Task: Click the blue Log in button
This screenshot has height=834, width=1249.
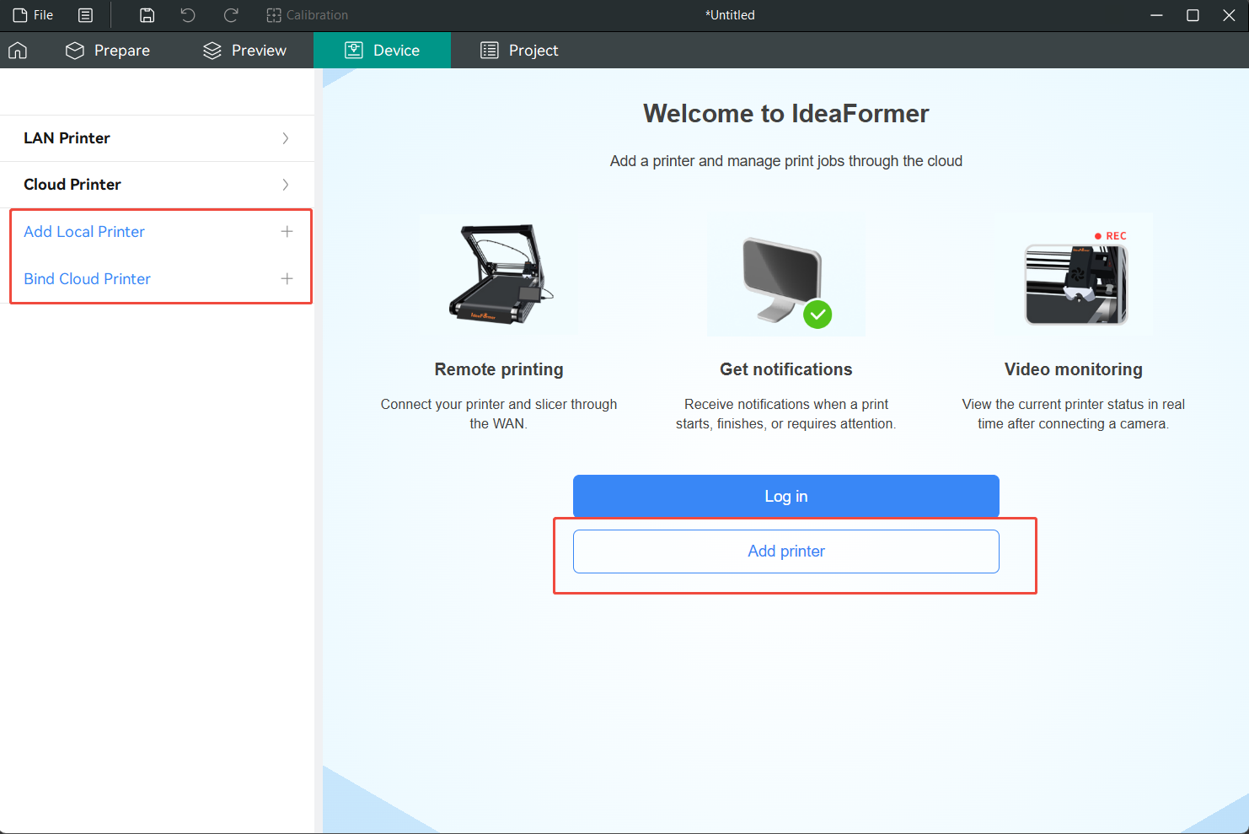Action: [x=786, y=497]
